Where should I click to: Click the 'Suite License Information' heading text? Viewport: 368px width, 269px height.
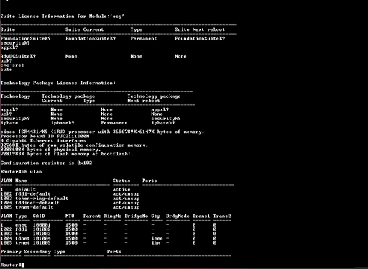click(37, 17)
